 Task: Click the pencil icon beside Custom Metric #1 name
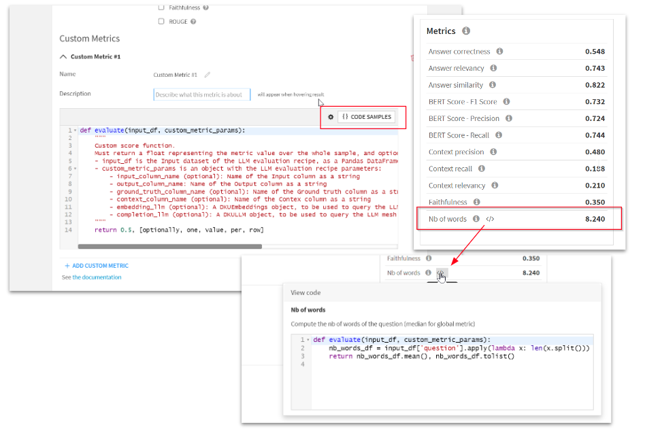[208, 75]
